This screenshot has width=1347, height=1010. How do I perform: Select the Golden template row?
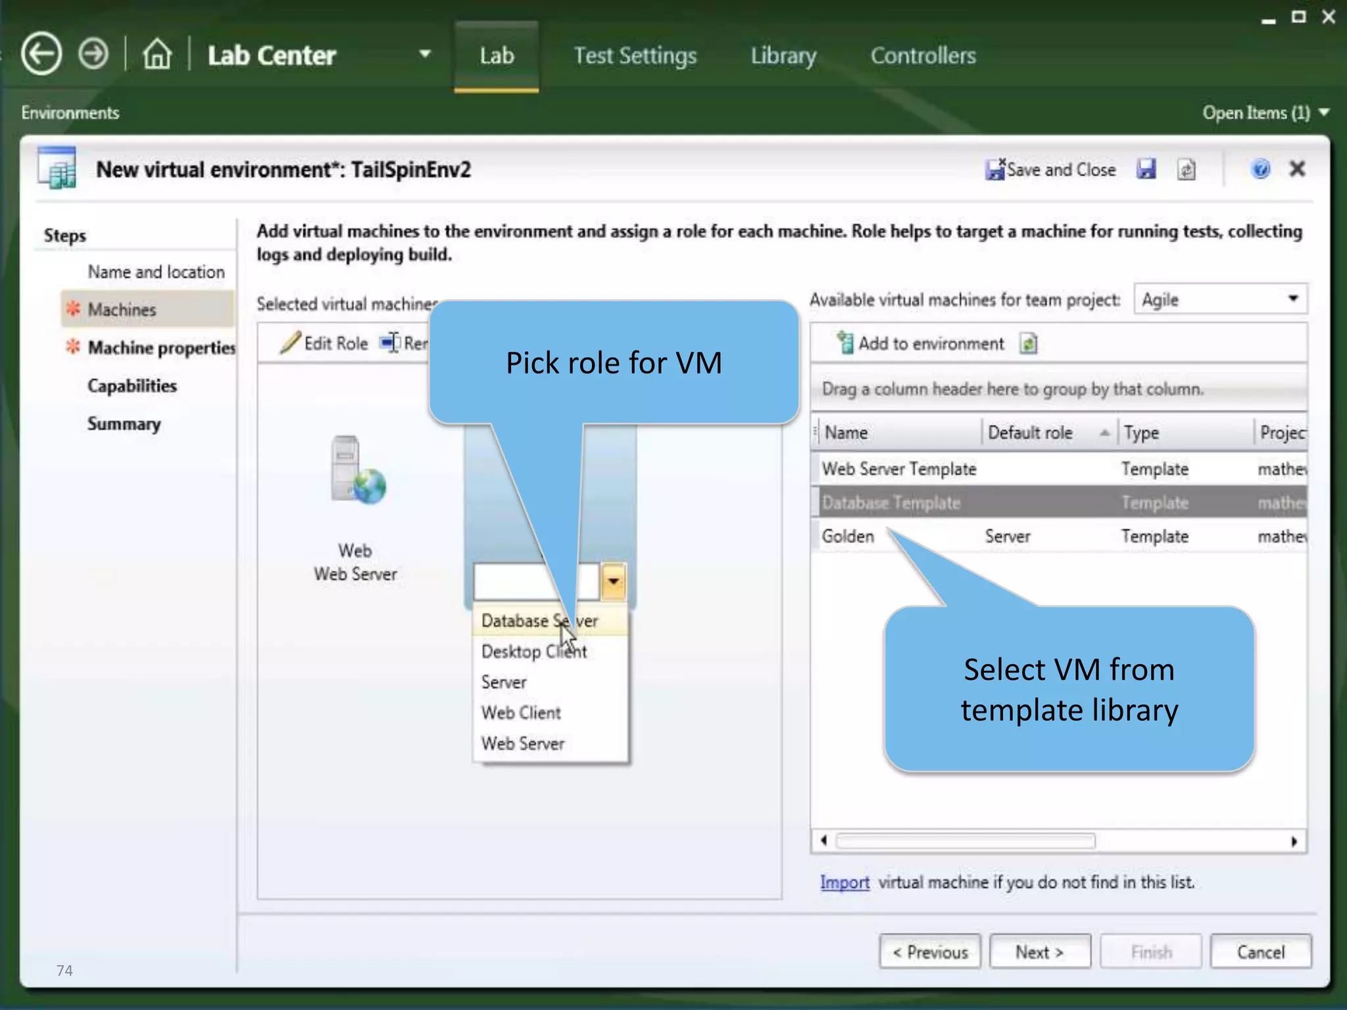[848, 537]
